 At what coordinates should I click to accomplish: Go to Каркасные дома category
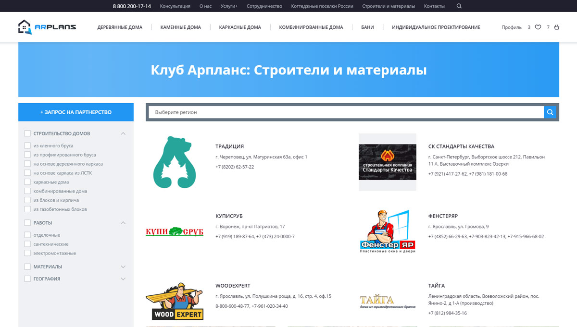[240, 27]
